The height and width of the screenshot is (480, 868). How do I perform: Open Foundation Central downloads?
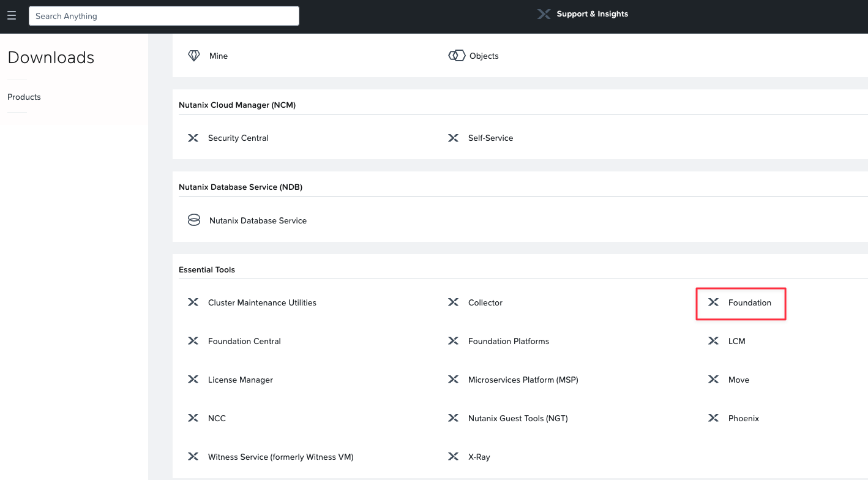[244, 341]
